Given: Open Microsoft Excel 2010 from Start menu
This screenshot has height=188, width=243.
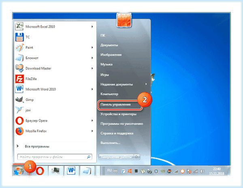Looking at the screenshot, I should (55, 26).
